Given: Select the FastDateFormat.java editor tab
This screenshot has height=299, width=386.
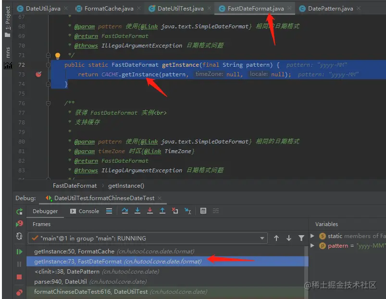Looking at the screenshot, I should tap(251, 9).
